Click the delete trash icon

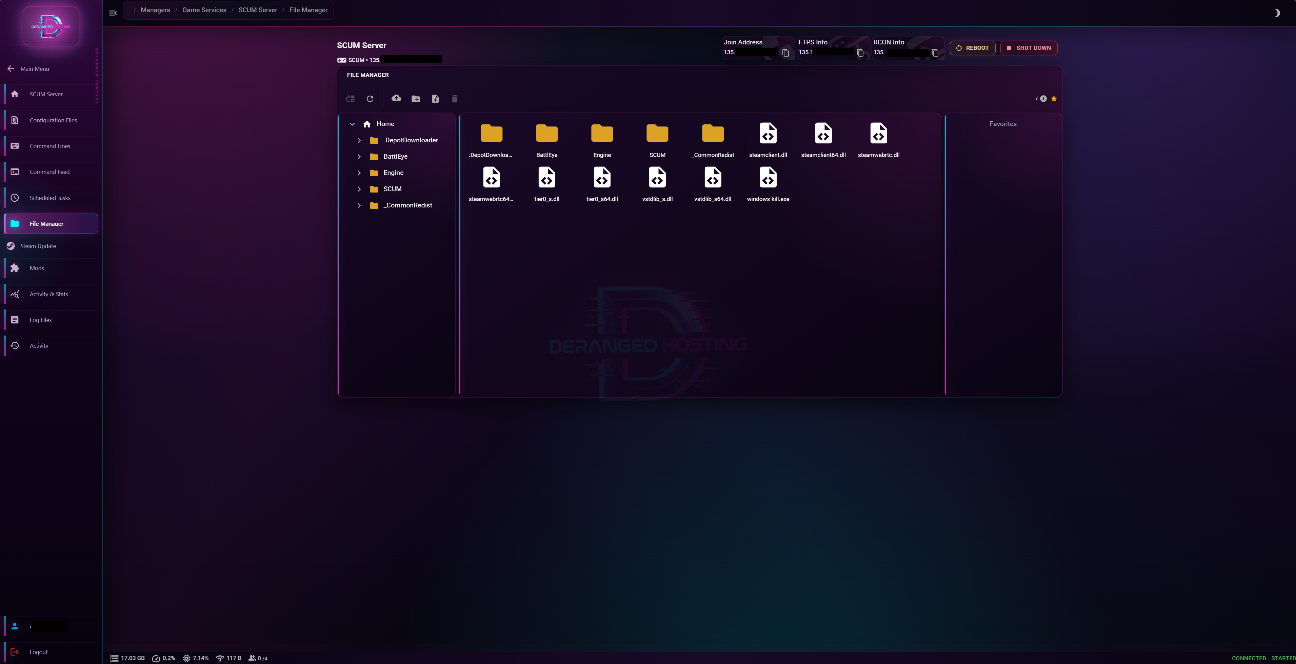(454, 99)
